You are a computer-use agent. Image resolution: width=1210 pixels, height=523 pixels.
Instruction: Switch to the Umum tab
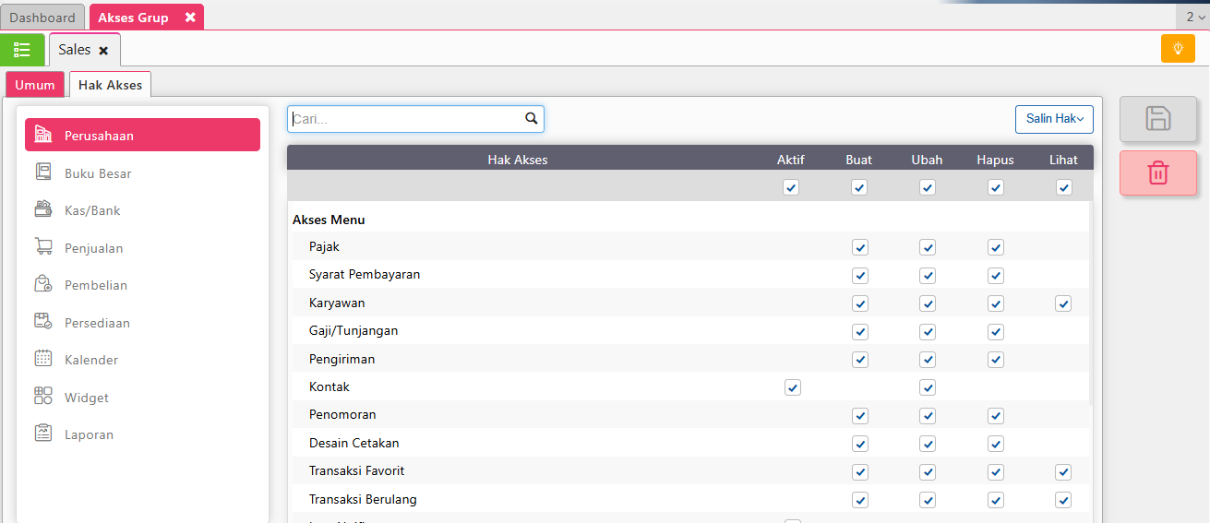[35, 85]
